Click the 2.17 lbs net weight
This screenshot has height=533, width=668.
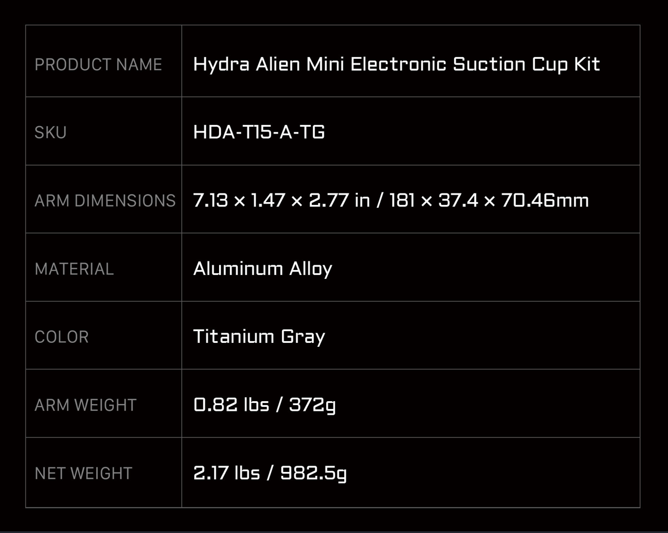226,473
